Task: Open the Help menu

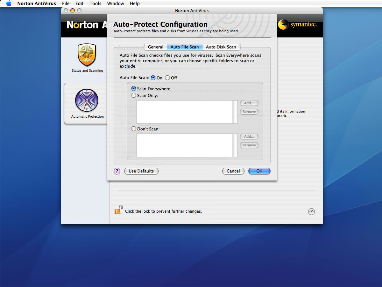Action: tap(135, 4)
